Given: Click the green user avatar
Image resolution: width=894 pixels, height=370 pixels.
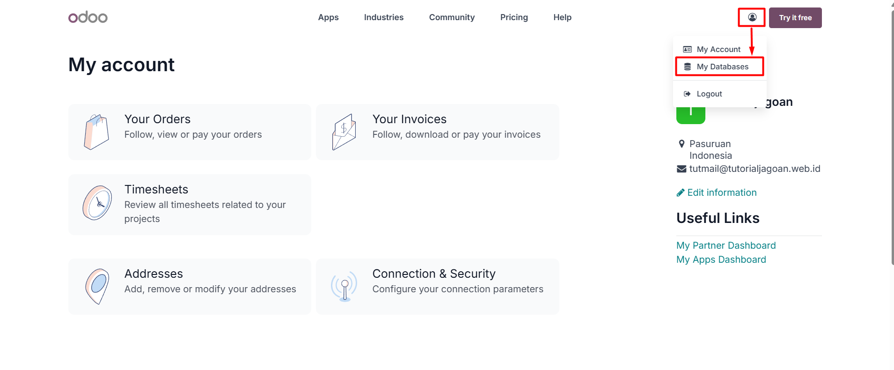Looking at the screenshot, I should [690, 115].
